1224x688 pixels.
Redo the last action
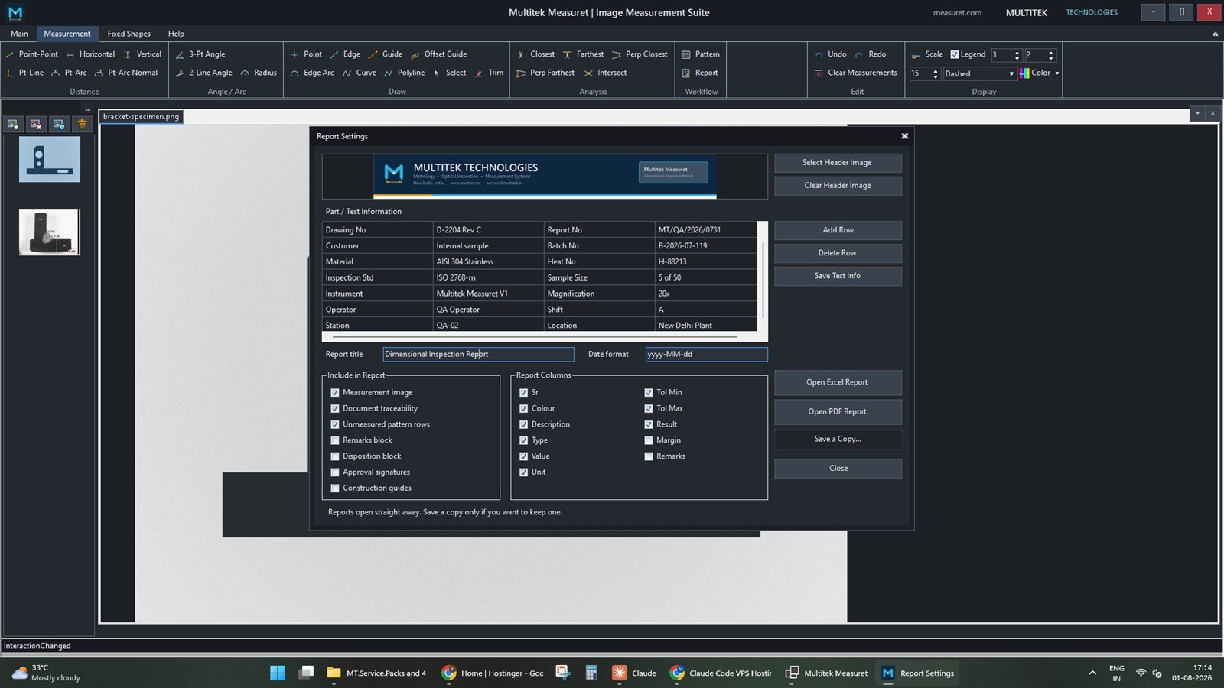pyautogui.click(x=871, y=54)
